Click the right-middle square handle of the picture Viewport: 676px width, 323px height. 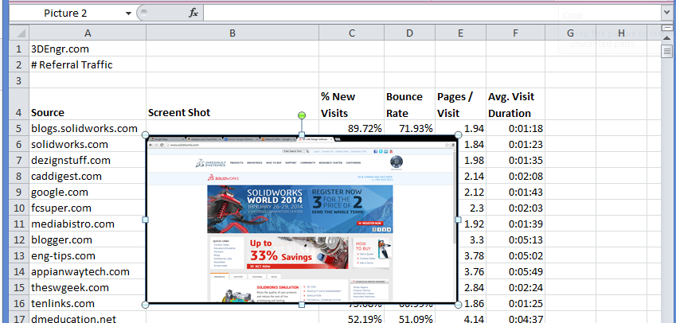click(x=459, y=220)
